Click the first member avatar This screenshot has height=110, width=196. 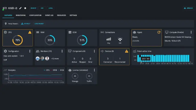coord(38,58)
